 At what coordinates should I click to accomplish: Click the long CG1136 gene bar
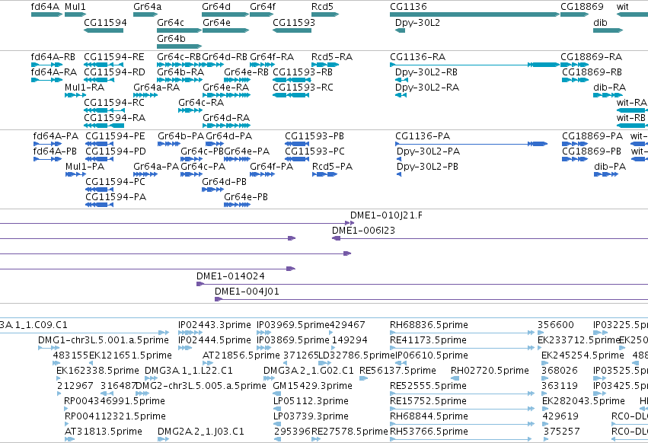click(x=474, y=14)
